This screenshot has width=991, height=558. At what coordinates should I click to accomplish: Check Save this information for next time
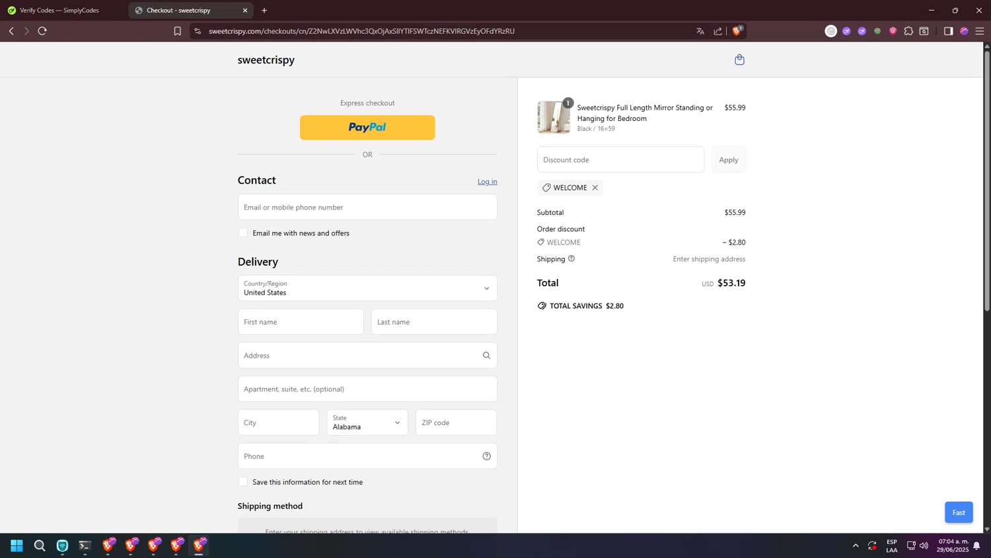[243, 482]
